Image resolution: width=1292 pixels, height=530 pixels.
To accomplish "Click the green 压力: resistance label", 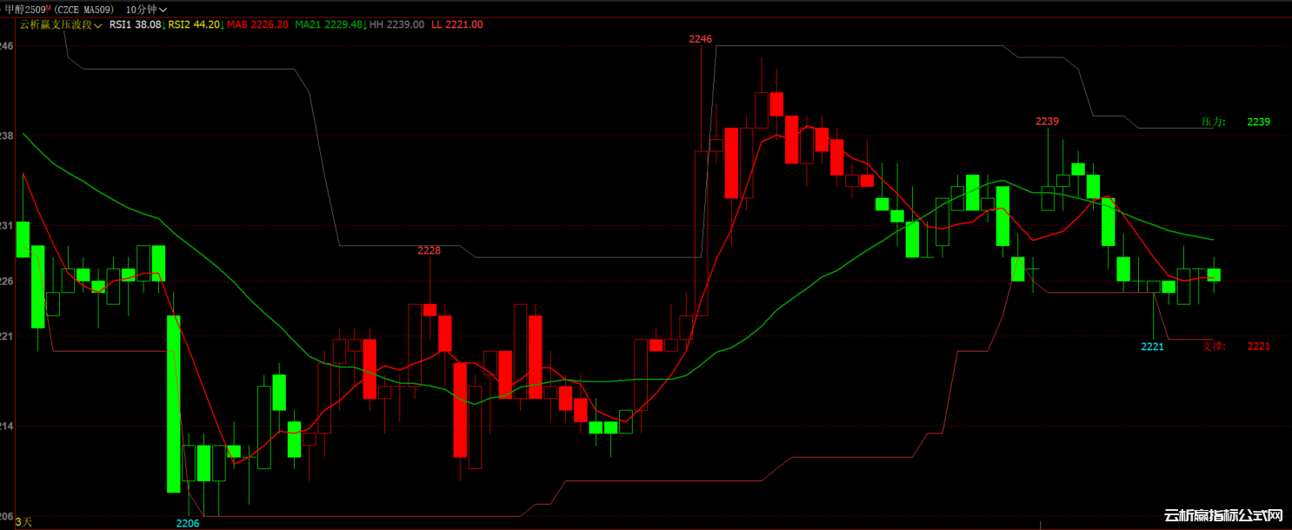I will [1214, 122].
